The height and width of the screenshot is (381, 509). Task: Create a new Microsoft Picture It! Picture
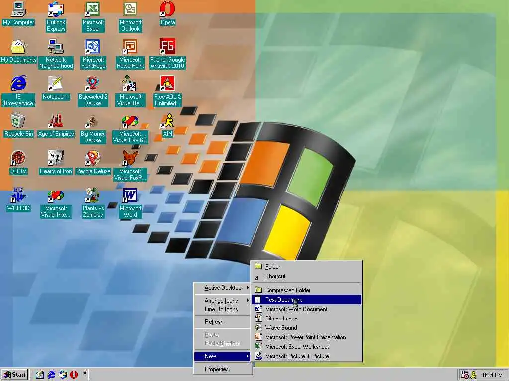(x=307, y=356)
